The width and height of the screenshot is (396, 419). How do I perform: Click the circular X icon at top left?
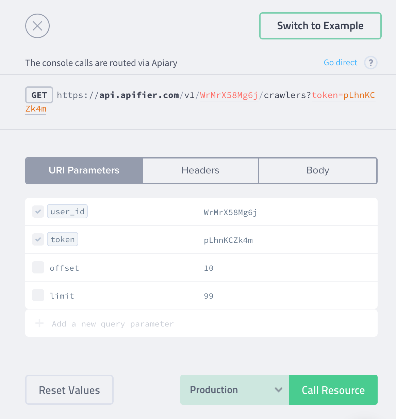coord(37,26)
